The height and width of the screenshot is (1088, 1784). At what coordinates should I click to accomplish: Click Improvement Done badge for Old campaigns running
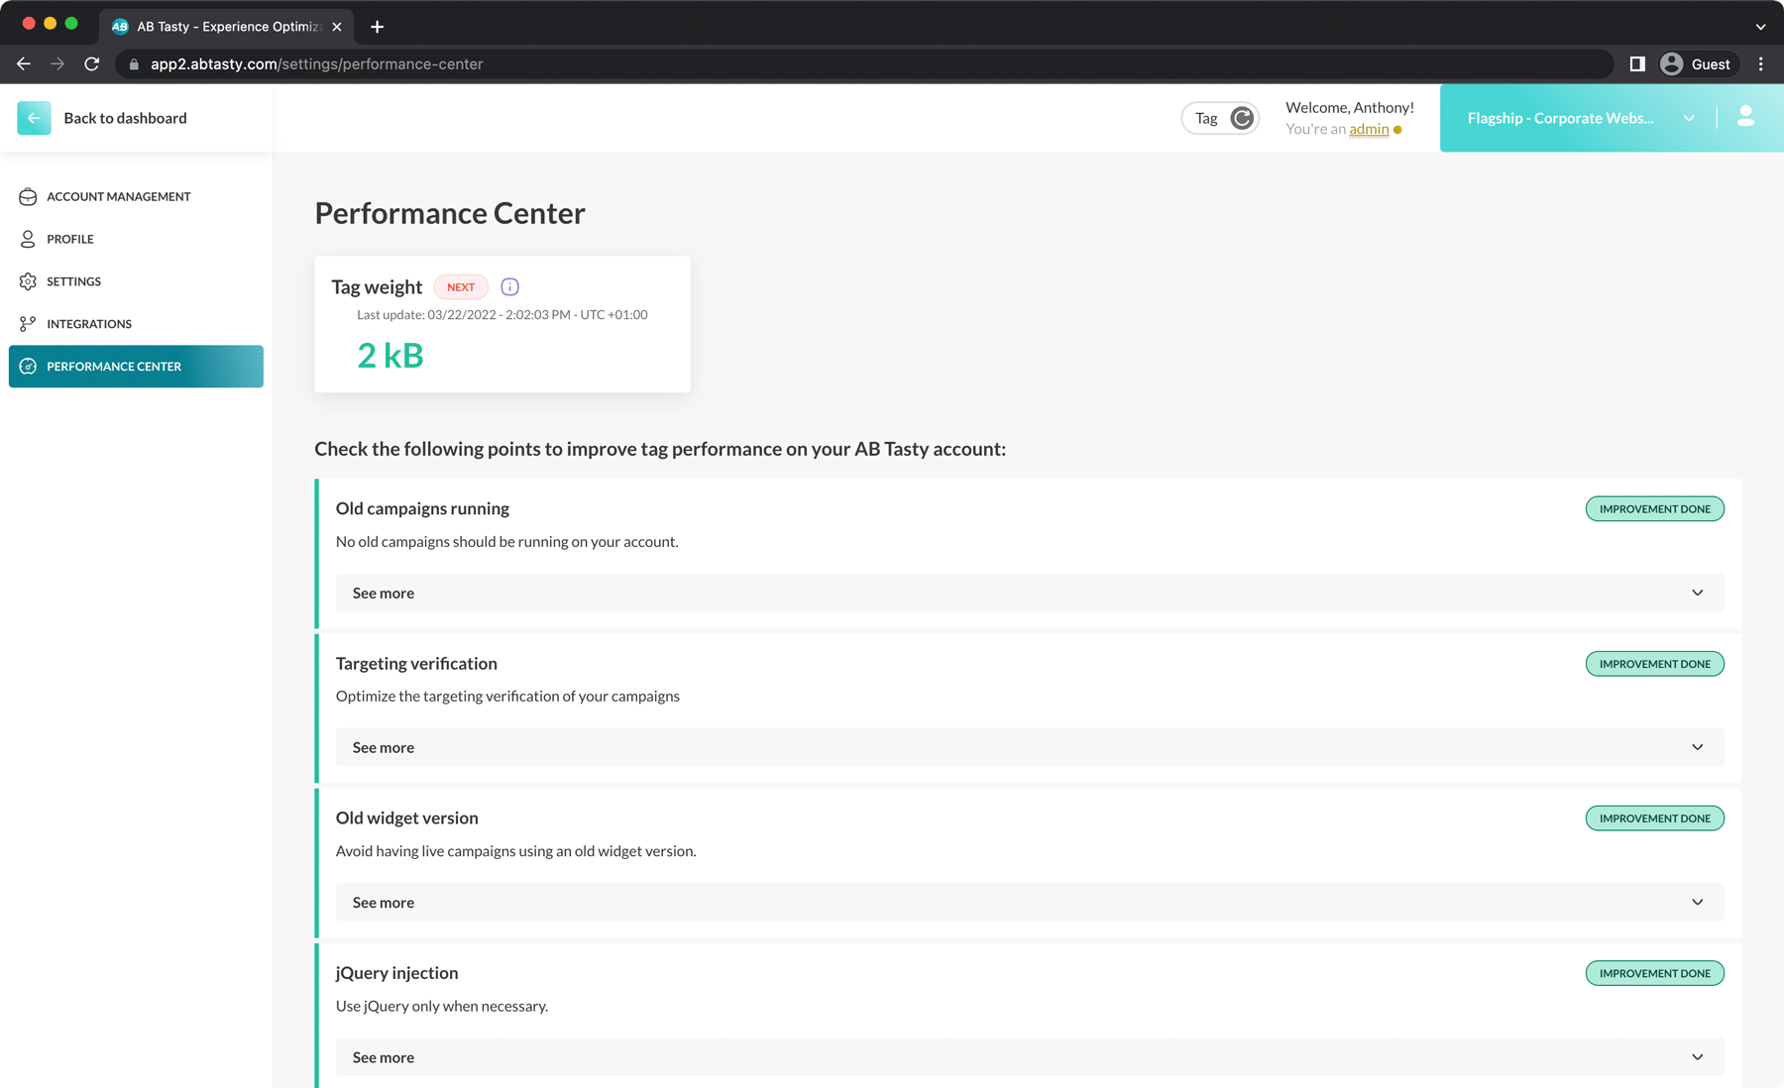click(x=1654, y=508)
